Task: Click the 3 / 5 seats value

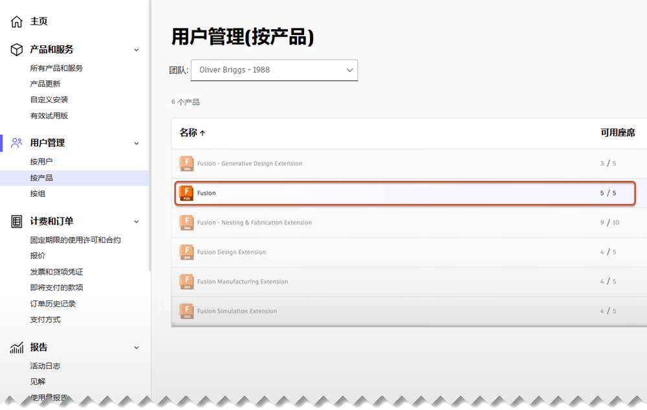Action: [608, 163]
